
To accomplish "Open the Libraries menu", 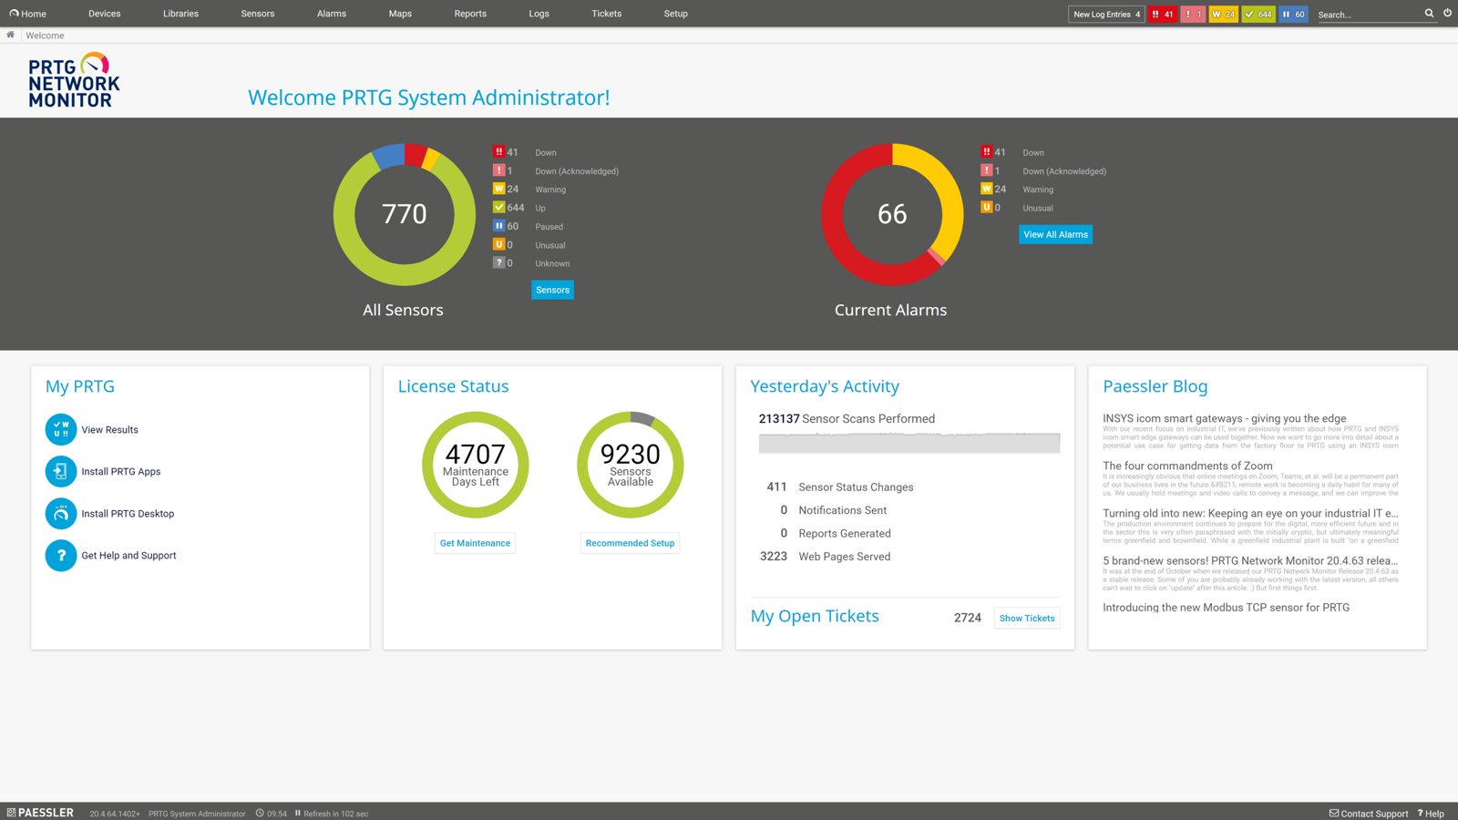I will pyautogui.click(x=180, y=14).
